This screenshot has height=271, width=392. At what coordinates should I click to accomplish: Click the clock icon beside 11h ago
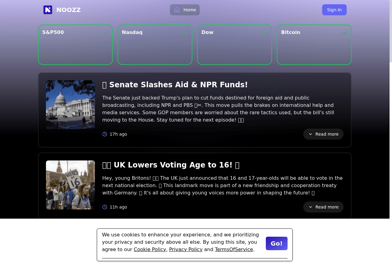click(x=105, y=207)
